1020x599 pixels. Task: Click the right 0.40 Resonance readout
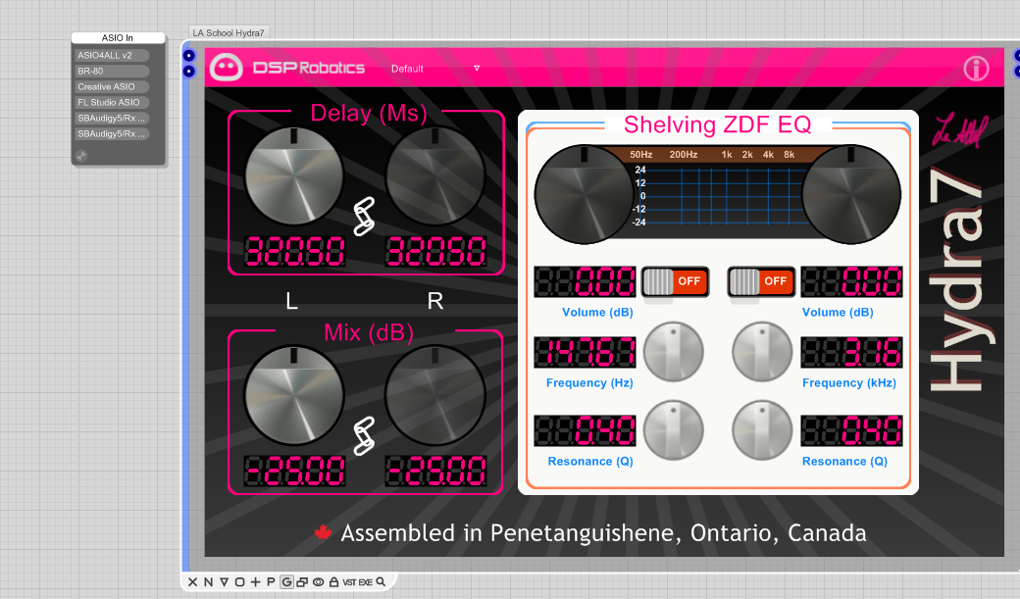(x=851, y=430)
